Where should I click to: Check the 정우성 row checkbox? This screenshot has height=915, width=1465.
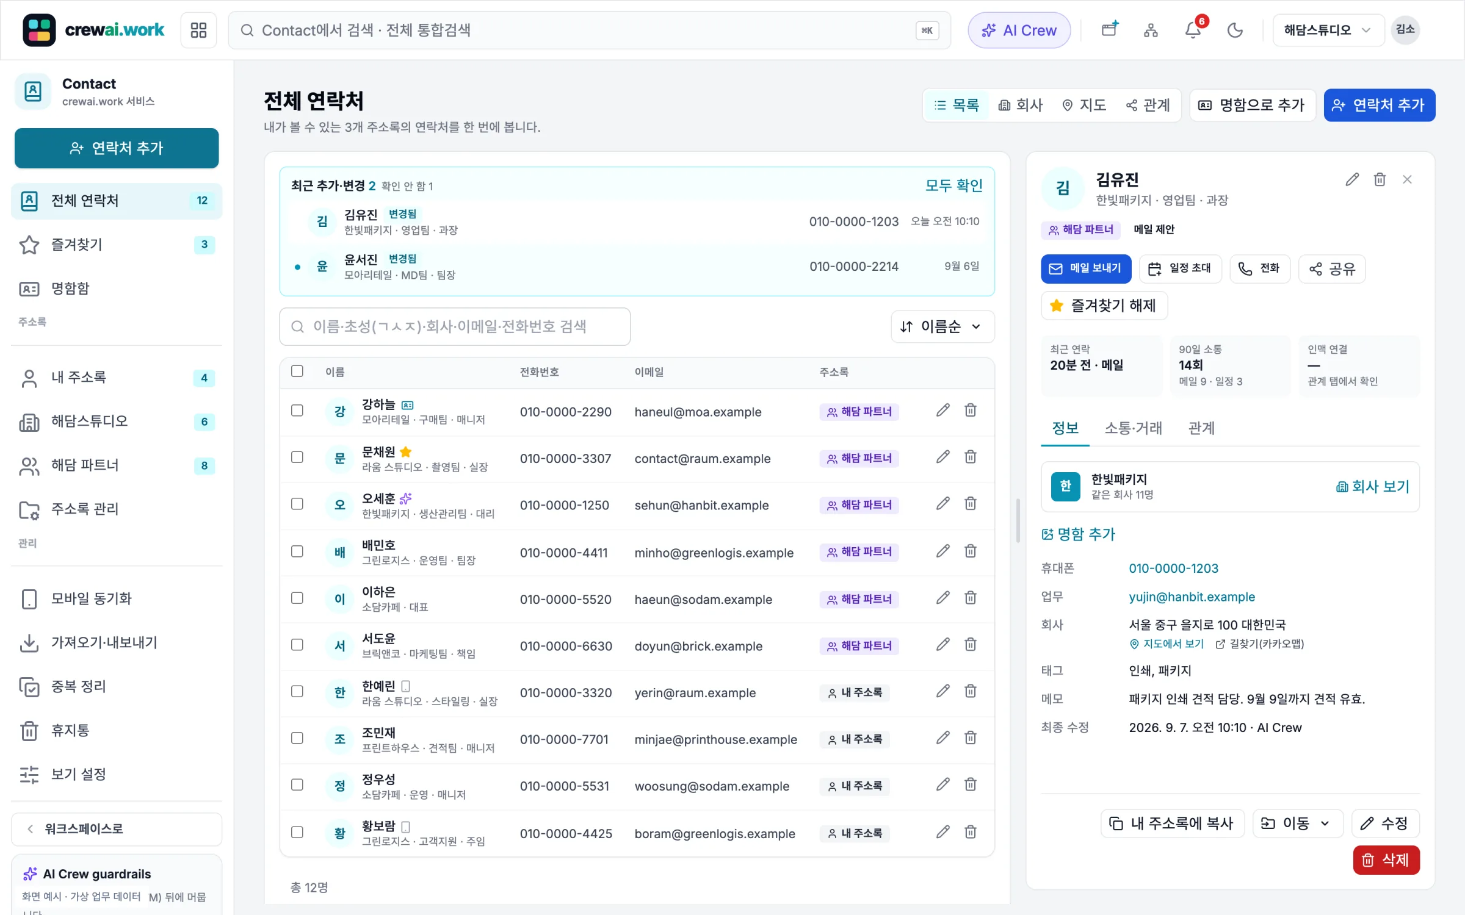click(297, 785)
